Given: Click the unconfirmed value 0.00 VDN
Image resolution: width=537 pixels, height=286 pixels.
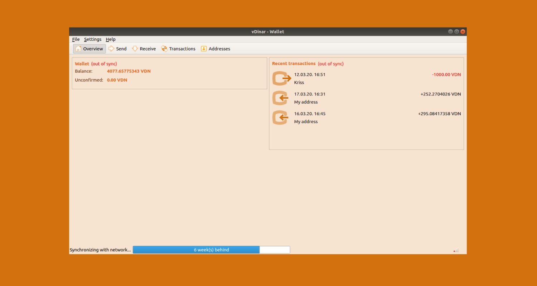Looking at the screenshot, I should coord(117,80).
